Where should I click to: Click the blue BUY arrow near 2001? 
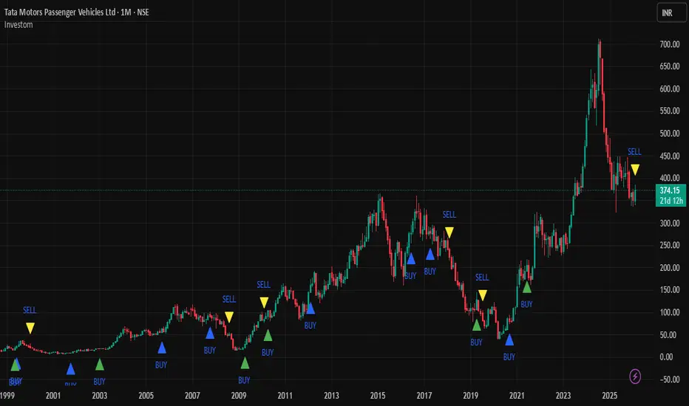[71, 368]
